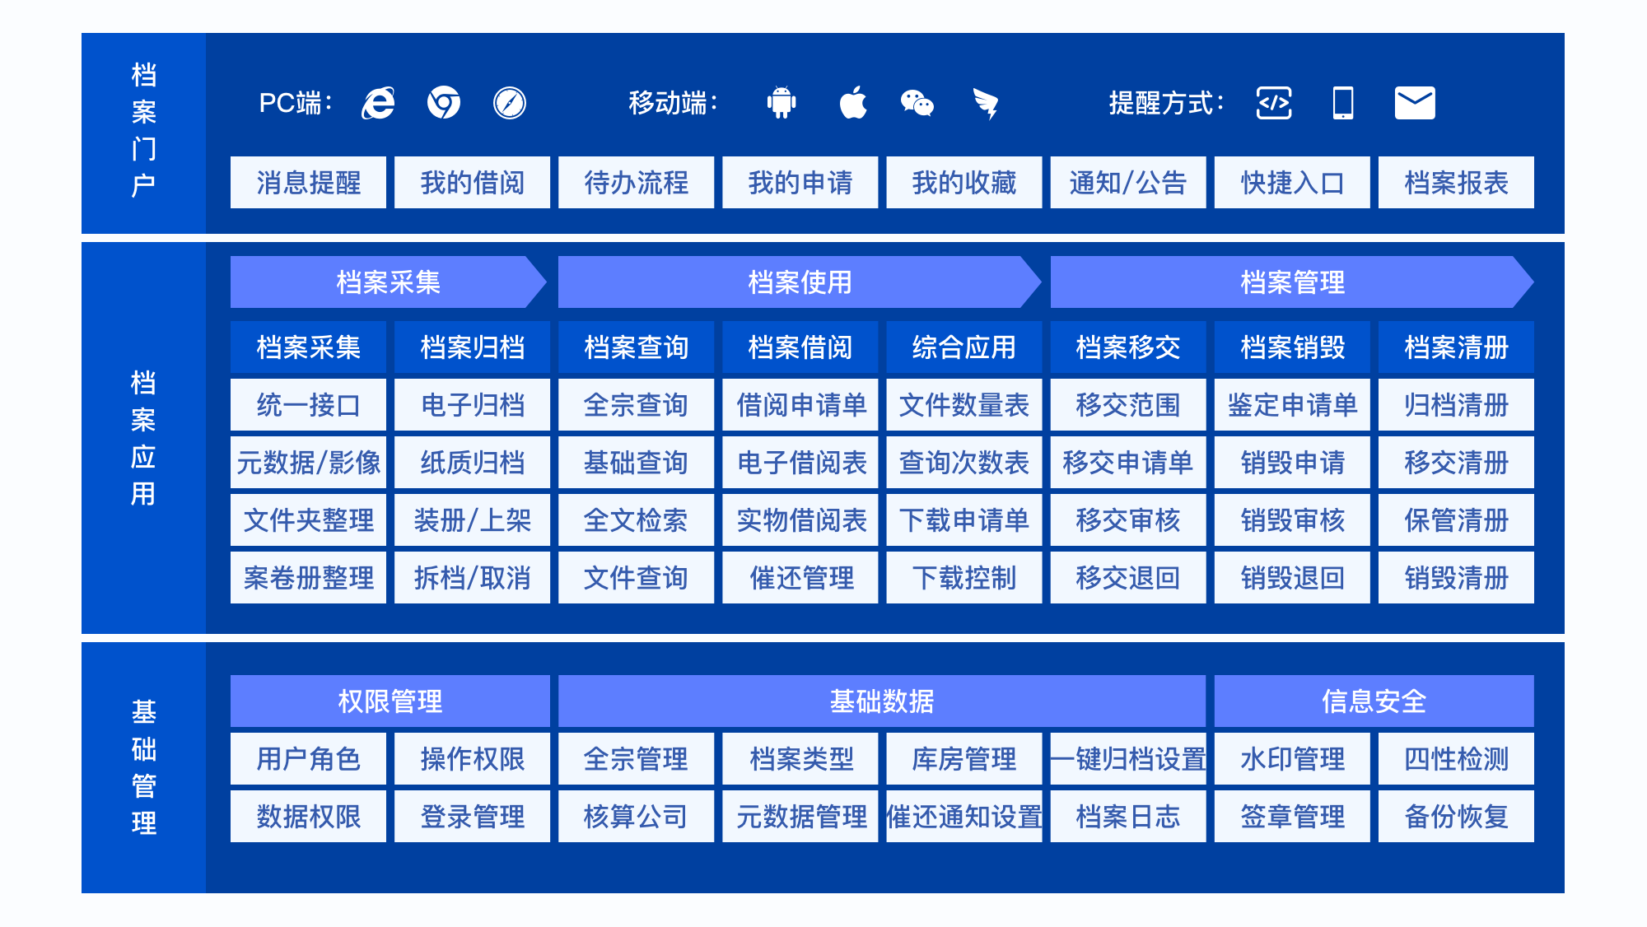Click the 档案管理 arrow header
This screenshot has width=1647, height=927.
point(1292,282)
